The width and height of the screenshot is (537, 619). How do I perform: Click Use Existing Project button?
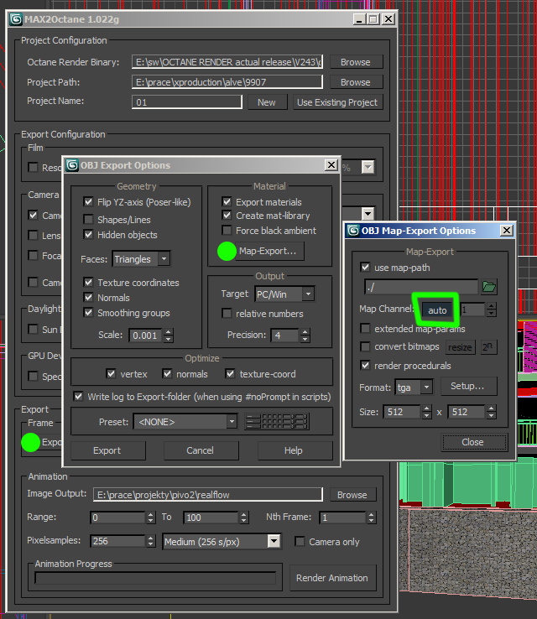pyautogui.click(x=337, y=102)
